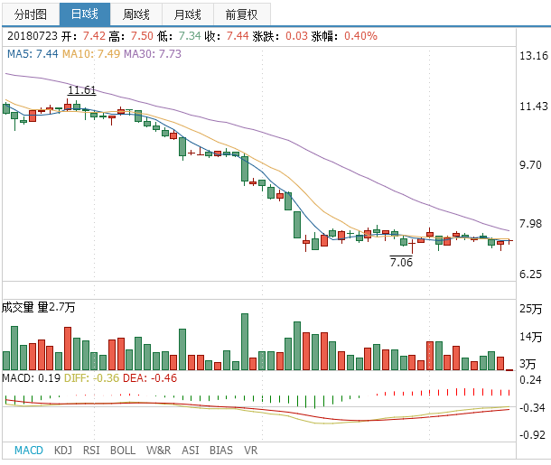This screenshot has width=551, height=465.
Task: Show the BOLL indicator
Action: tap(123, 451)
